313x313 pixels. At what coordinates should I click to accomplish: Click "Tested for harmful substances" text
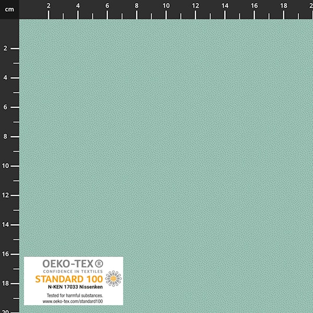pos(73,295)
